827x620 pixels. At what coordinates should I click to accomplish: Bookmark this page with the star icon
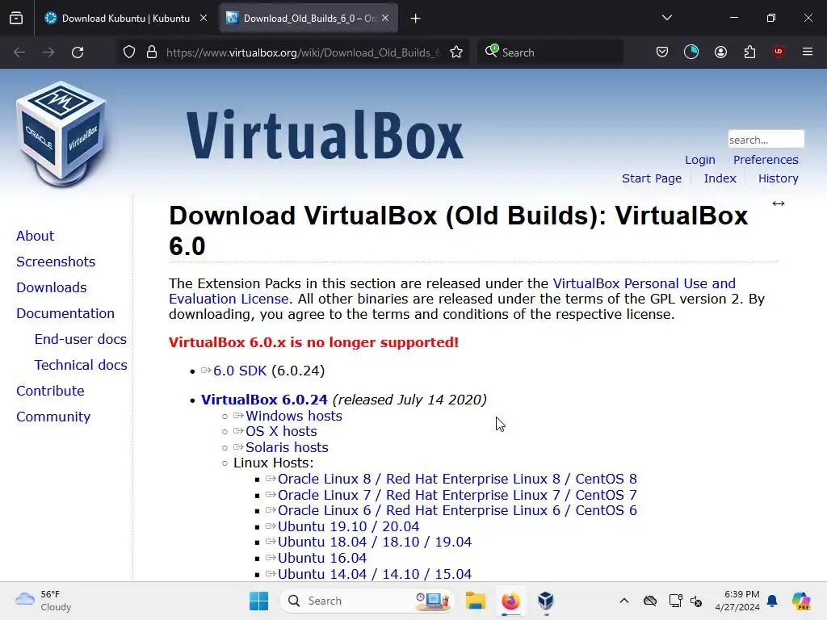[456, 52]
